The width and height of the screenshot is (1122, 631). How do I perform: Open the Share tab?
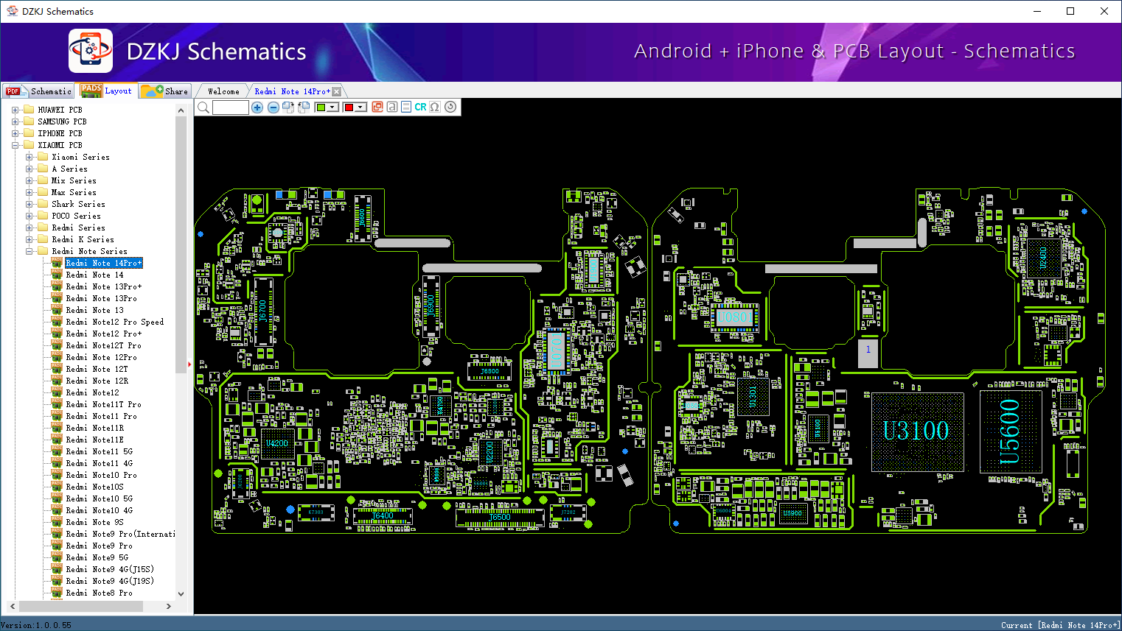(165, 91)
